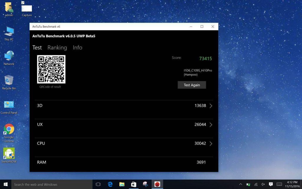Switch to the Ranking tab

point(57,48)
